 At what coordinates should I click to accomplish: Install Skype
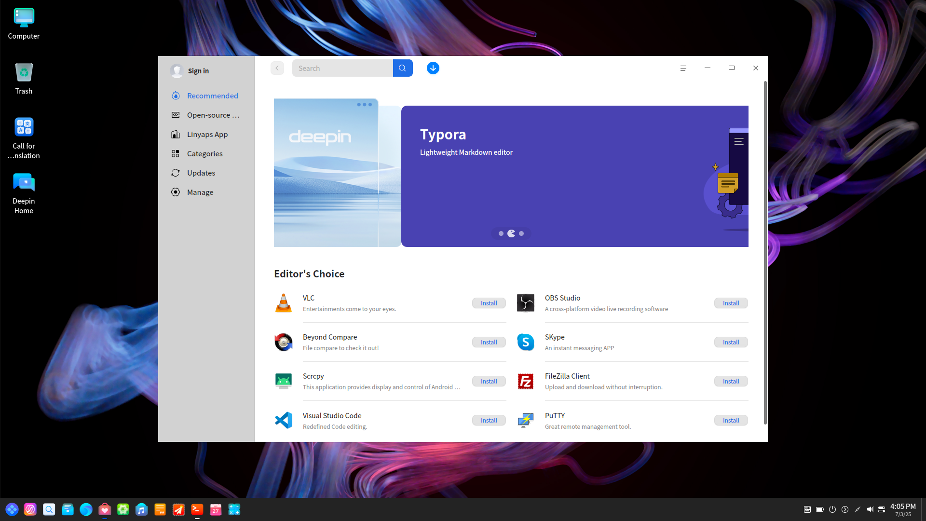731,342
